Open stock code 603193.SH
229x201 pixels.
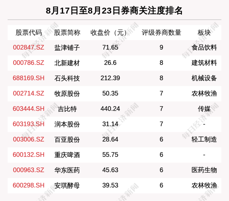click(x=28, y=124)
